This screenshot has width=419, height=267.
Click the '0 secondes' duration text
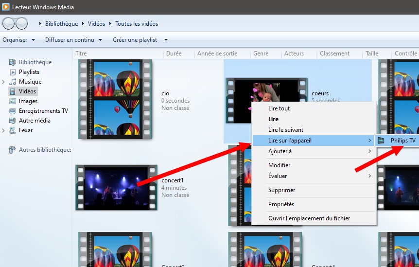coord(175,101)
